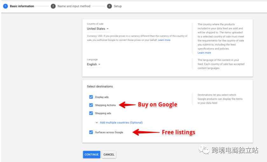The width and height of the screenshot is (267, 162).
Task: Click the step 1 Basic information circle
Action: (x=5, y=6)
